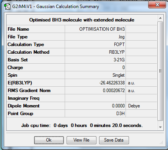
Task: Click the resize grip in window corner
Action: [x=161, y=142]
